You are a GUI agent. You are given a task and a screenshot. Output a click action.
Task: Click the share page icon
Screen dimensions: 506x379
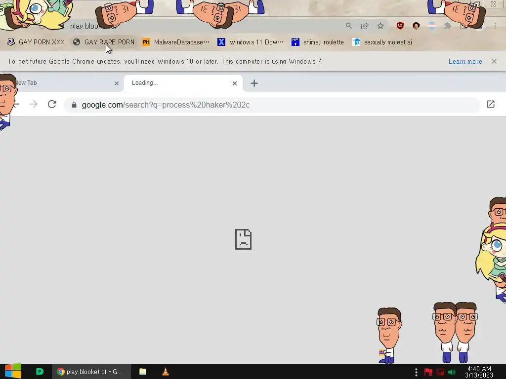(x=365, y=26)
